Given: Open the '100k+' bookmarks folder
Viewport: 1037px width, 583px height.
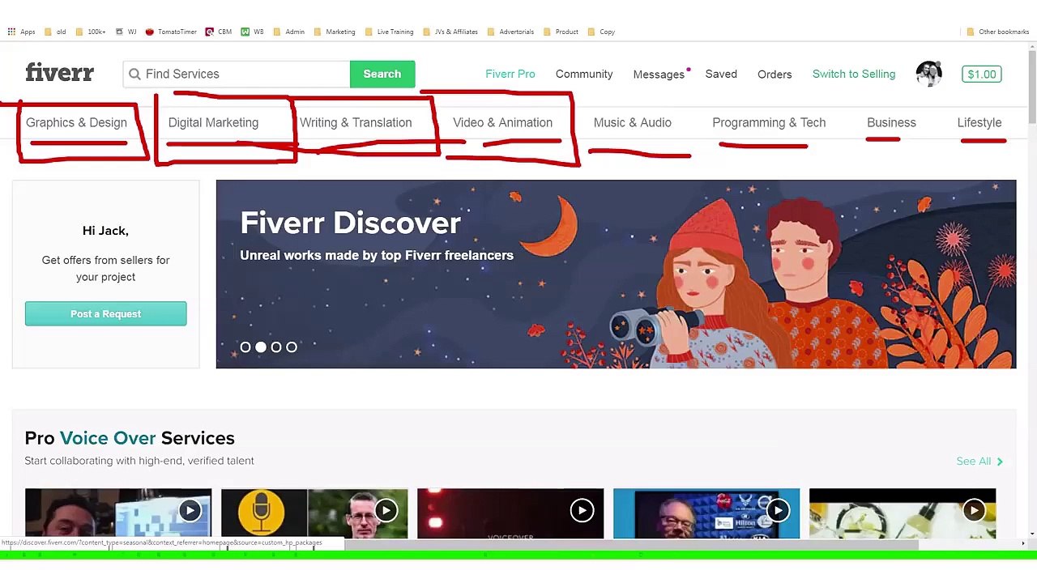Looking at the screenshot, I should (91, 32).
